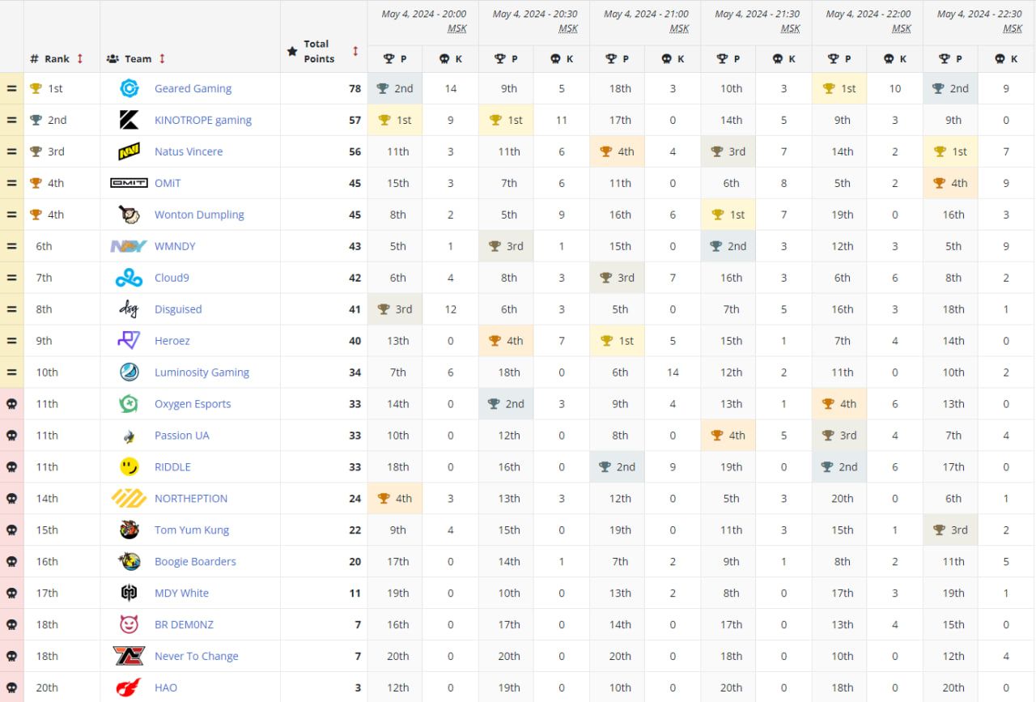This screenshot has width=1036, height=702.
Task: Sort by Total Points arrow
Action: [355, 51]
